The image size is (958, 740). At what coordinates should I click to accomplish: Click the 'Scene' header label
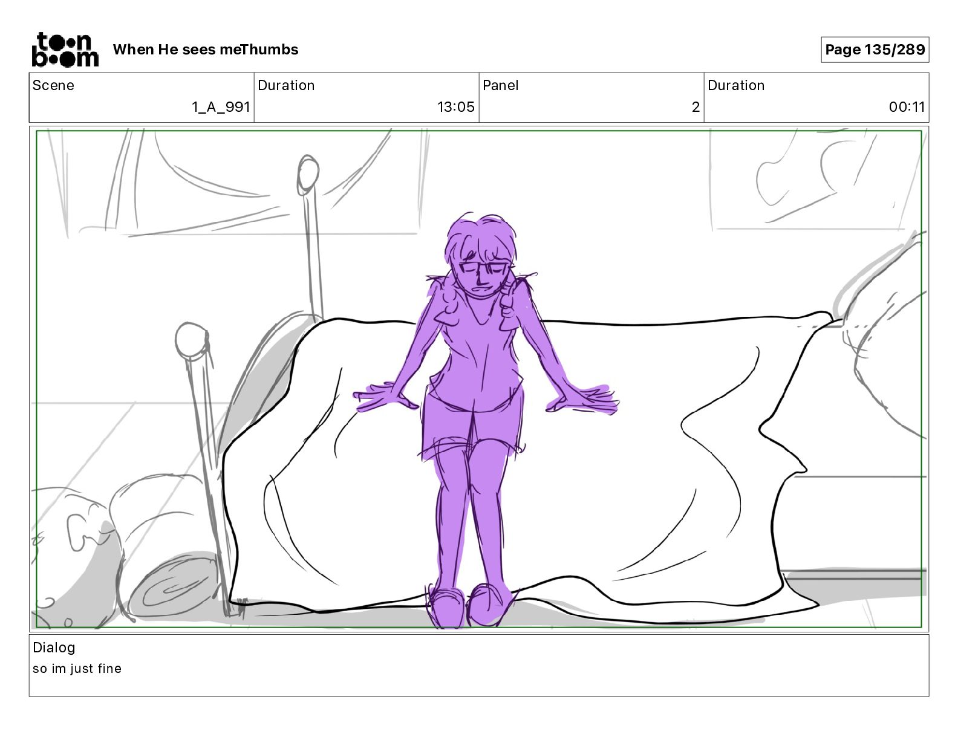[x=53, y=85]
